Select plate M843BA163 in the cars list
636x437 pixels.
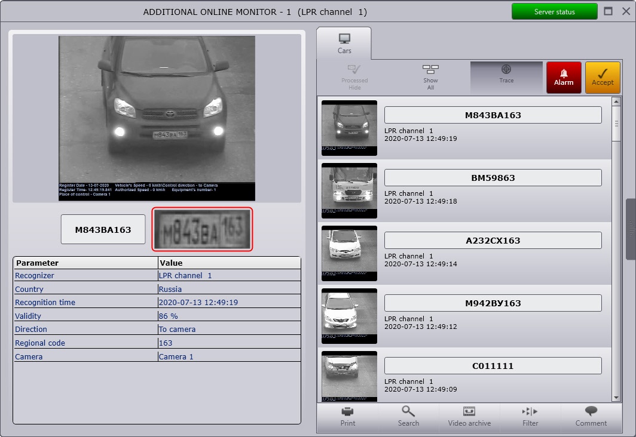(x=493, y=115)
